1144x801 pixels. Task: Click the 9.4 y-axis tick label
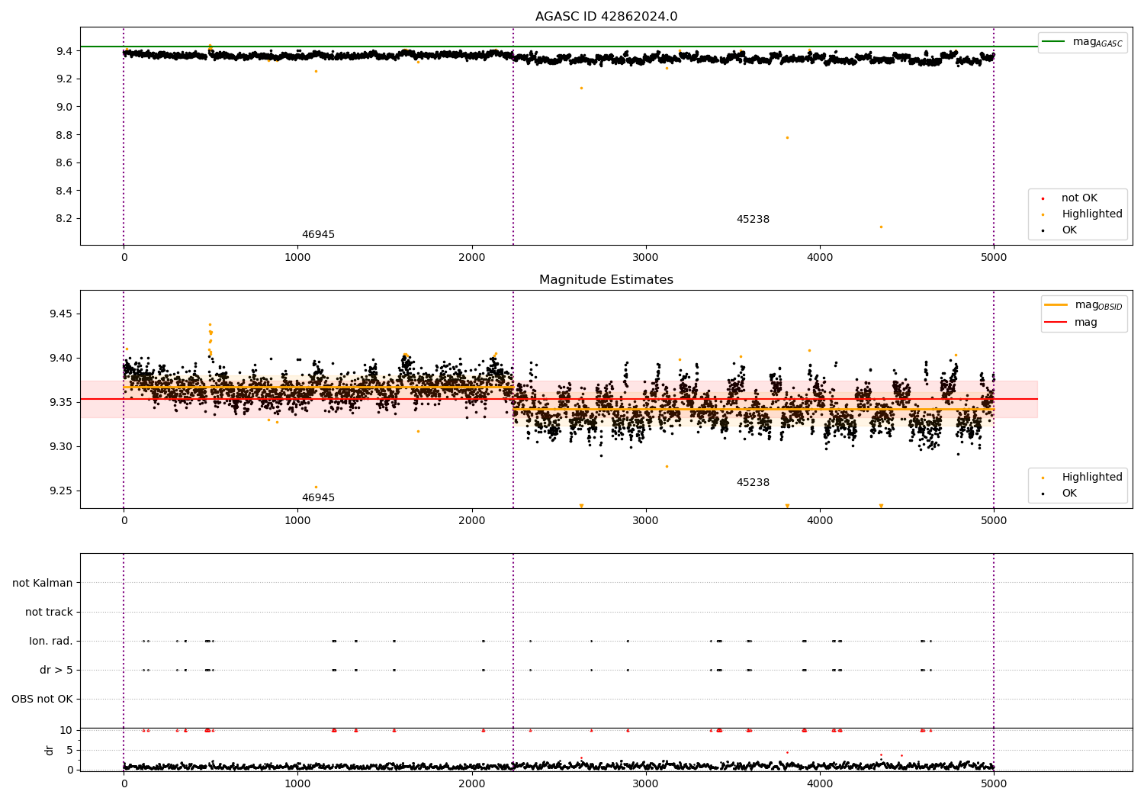[64, 51]
